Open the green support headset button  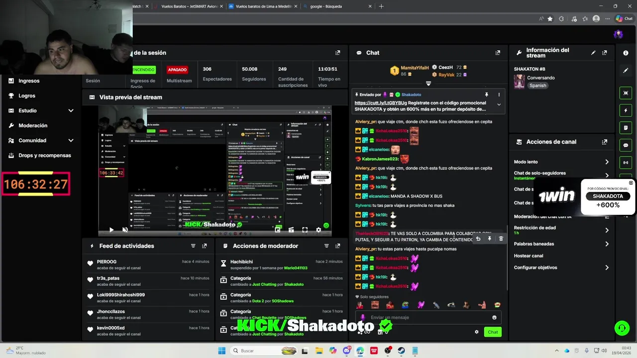pos(622,328)
